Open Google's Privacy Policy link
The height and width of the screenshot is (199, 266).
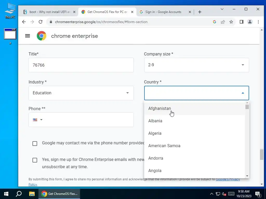pyautogui.click(x=228, y=179)
